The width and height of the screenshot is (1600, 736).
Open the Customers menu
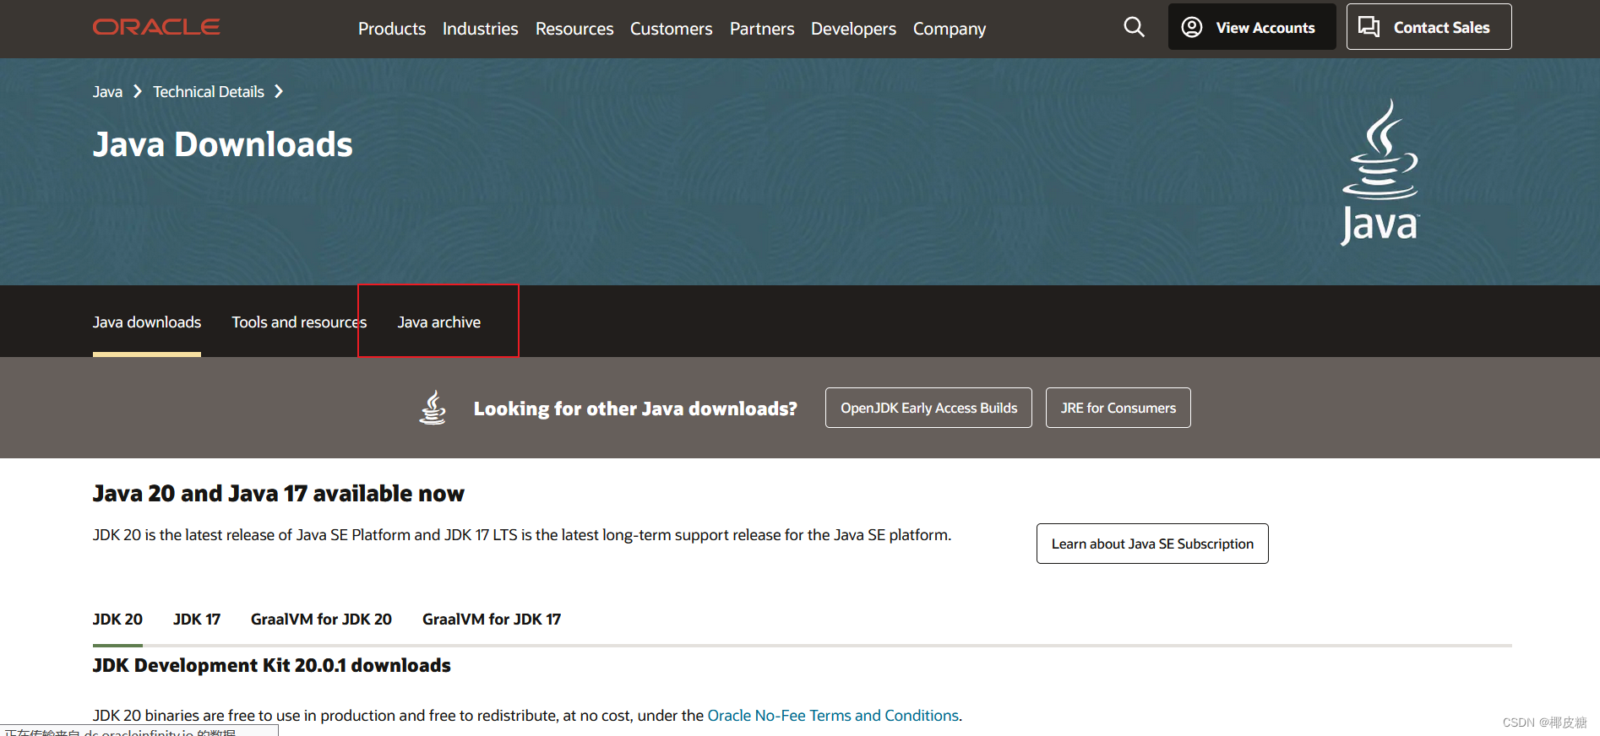pos(672,29)
